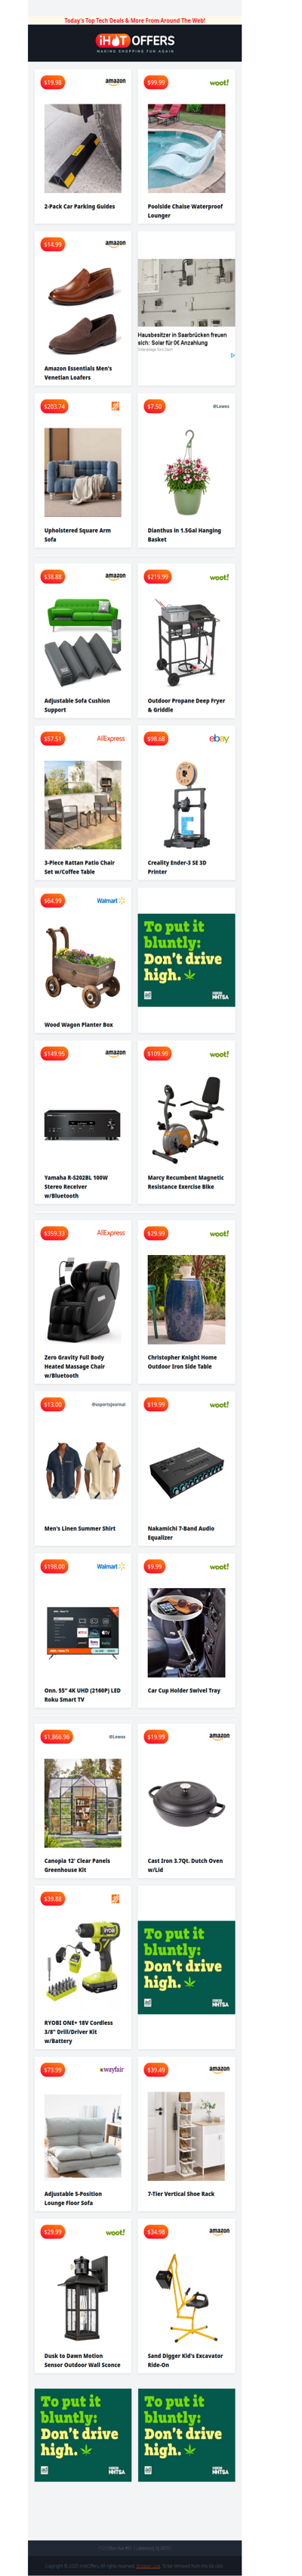The width and height of the screenshot is (302, 2576).
Task: Click the $19.98 price badge
Action: [53, 83]
